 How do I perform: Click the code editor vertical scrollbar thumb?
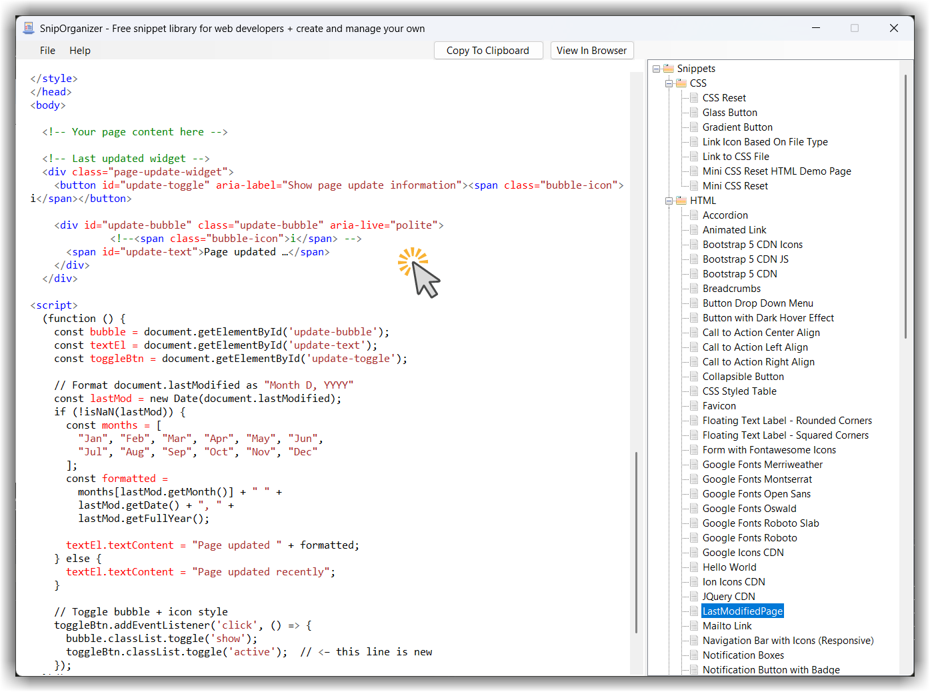[x=636, y=541]
